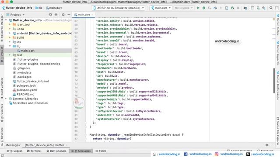Open Resource Manager side tab
This screenshot has height=157, width=280.
2,28
